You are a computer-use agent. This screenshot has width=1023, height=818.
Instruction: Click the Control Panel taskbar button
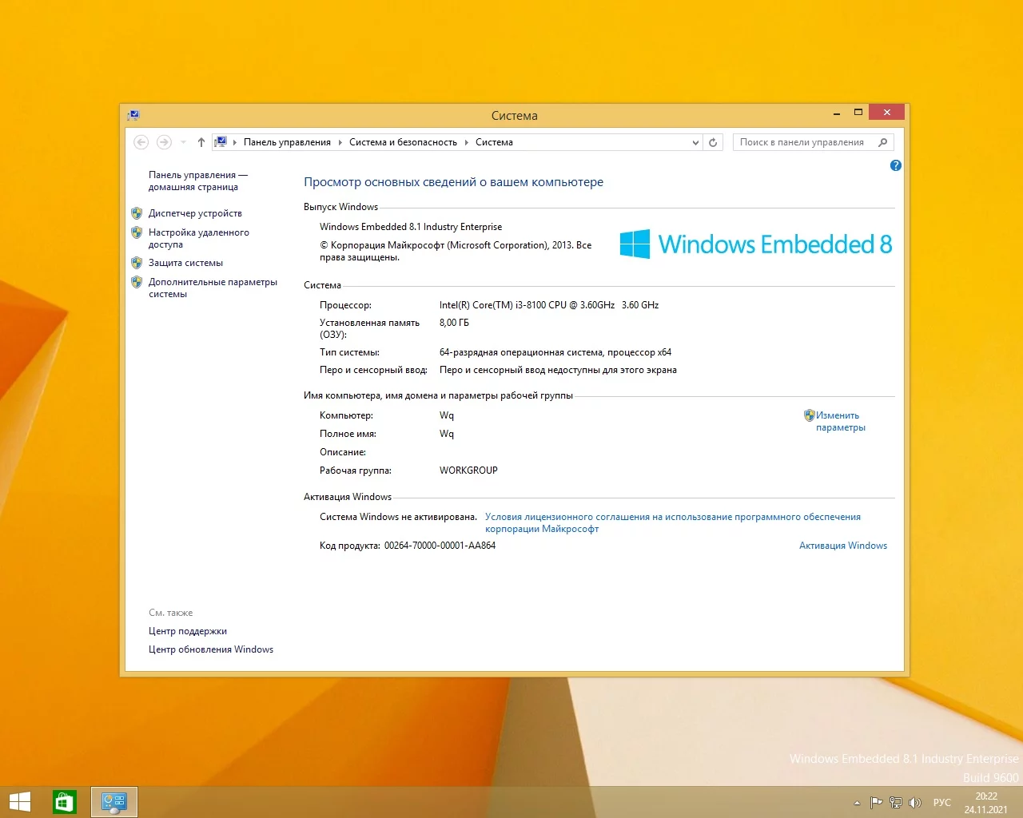(114, 802)
